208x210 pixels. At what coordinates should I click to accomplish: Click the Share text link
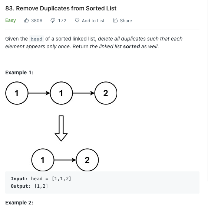126,20
